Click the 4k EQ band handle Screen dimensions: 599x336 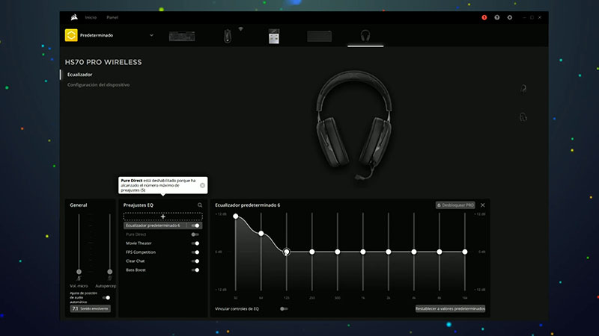[x=414, y=252]
